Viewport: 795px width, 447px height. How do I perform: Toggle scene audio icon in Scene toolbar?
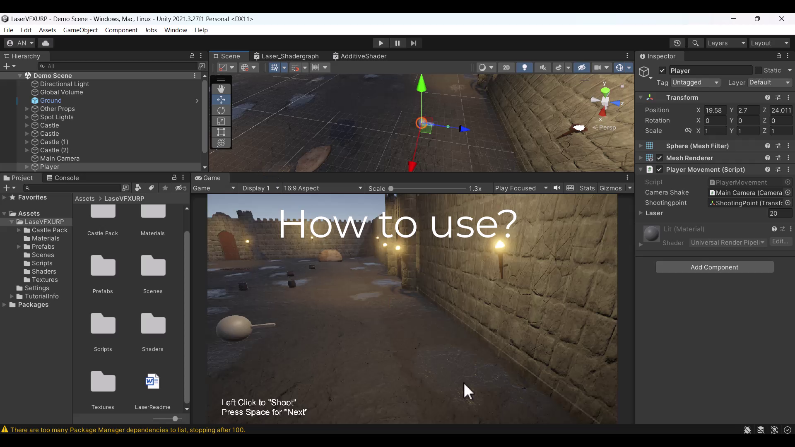[x=543, y=67]
